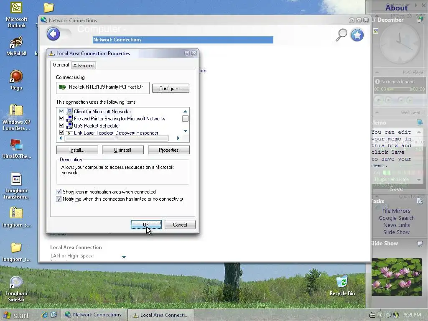Click the Uninstall button
Screen dimensions: 428x321
pos(122,150)
